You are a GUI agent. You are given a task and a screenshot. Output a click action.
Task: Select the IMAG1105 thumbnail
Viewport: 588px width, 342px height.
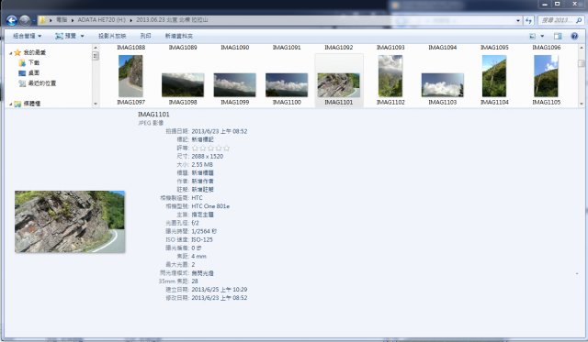tap(547, 76)
